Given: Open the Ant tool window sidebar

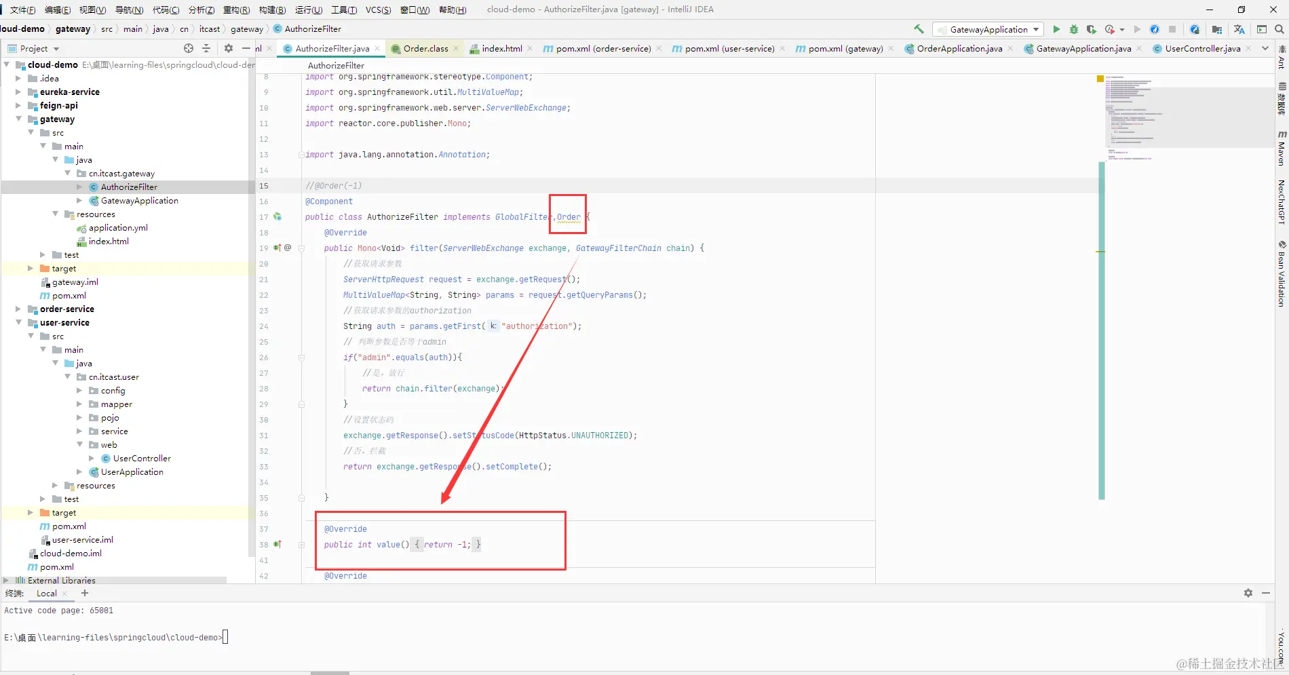Looking at the screenshot, I should pos(1282,58).
